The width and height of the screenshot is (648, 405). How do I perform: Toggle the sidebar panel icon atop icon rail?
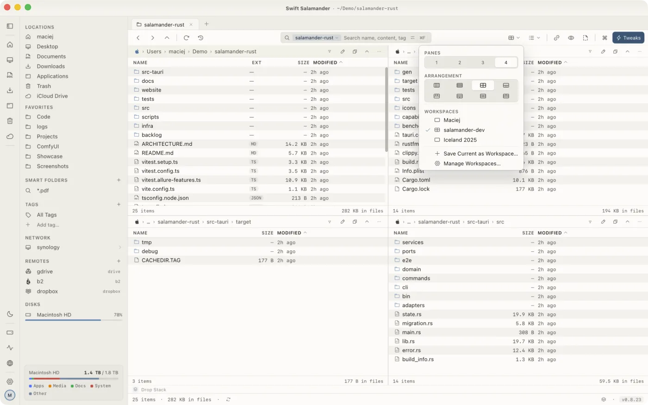[x=10, y=26]
